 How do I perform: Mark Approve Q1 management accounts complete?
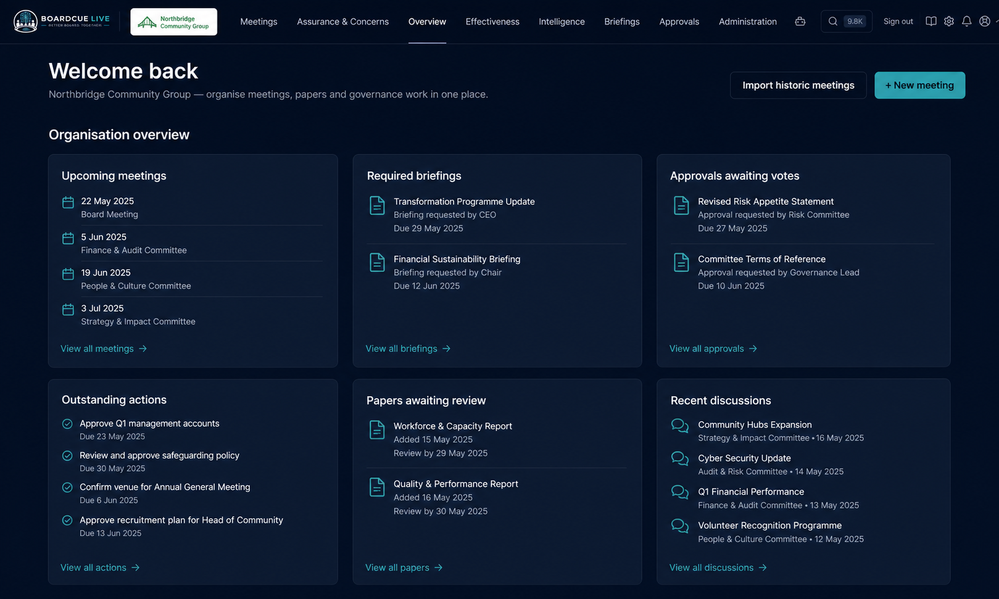coord(67,424)
